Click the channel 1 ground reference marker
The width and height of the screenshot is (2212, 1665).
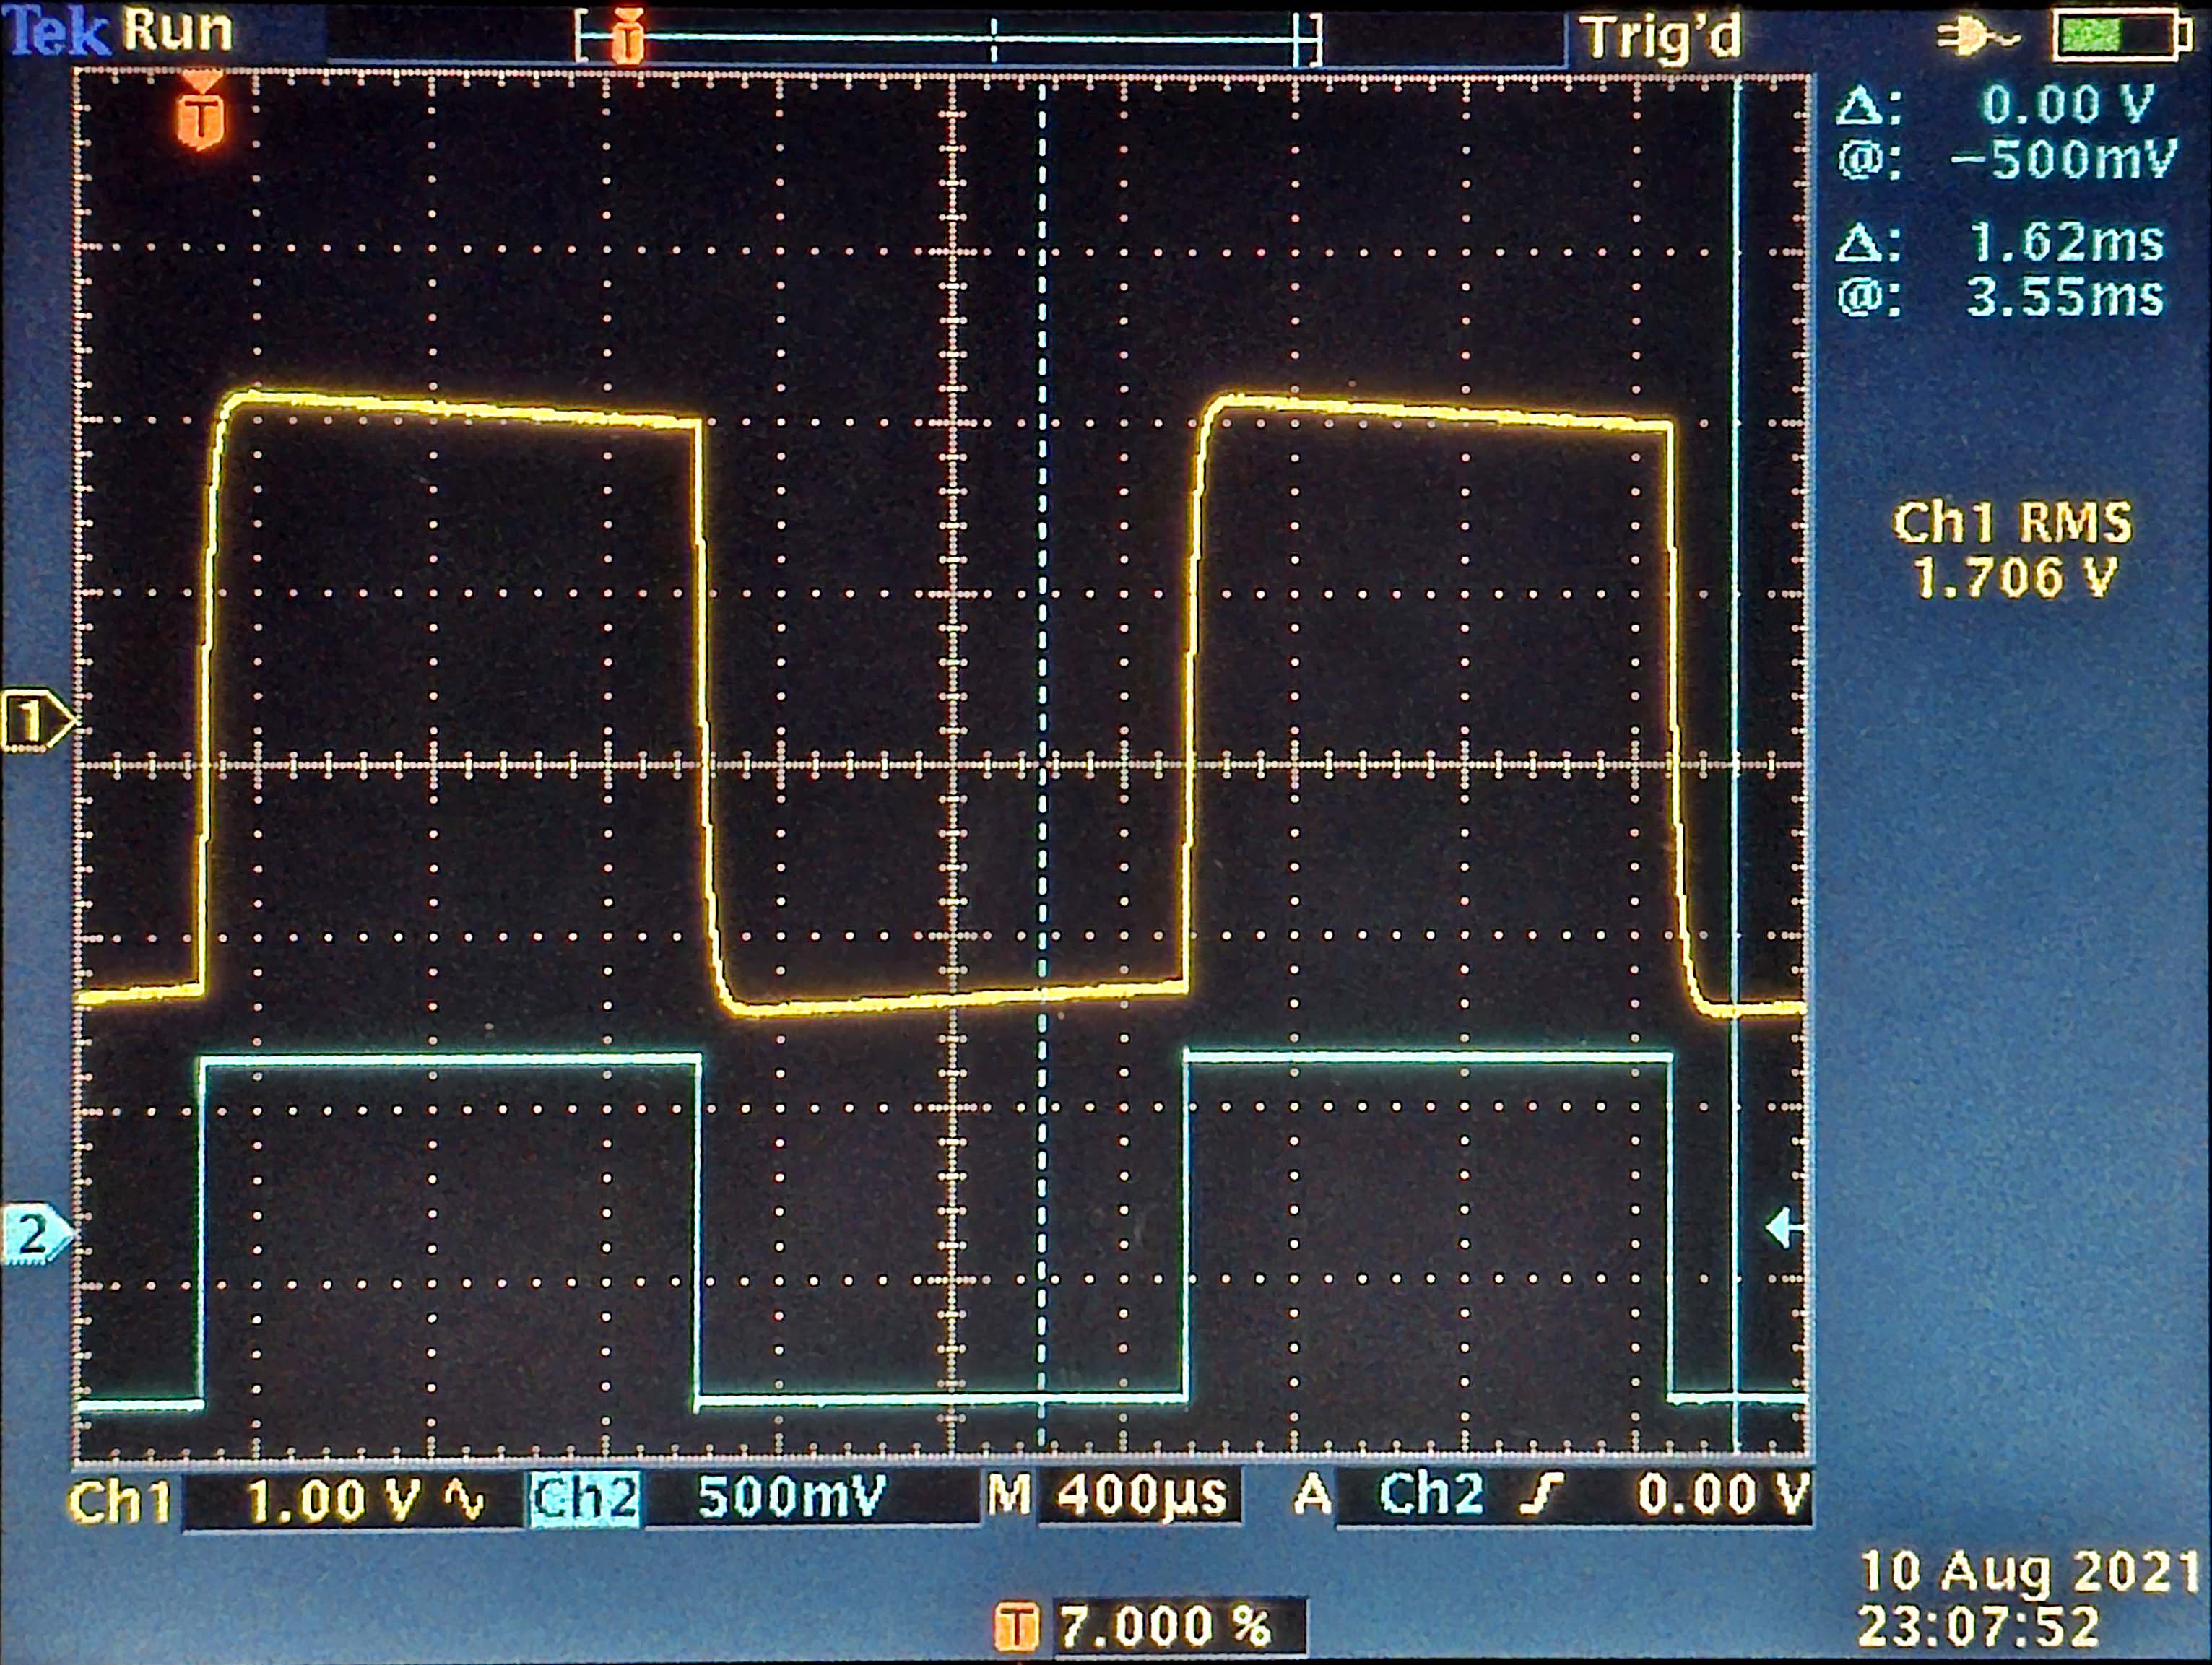coord(33,720)
